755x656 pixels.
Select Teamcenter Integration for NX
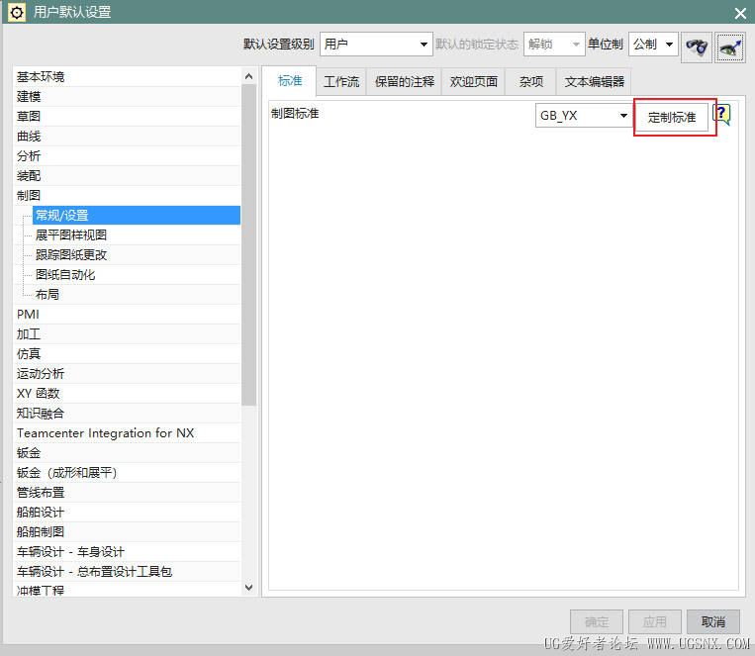(127, 433)
